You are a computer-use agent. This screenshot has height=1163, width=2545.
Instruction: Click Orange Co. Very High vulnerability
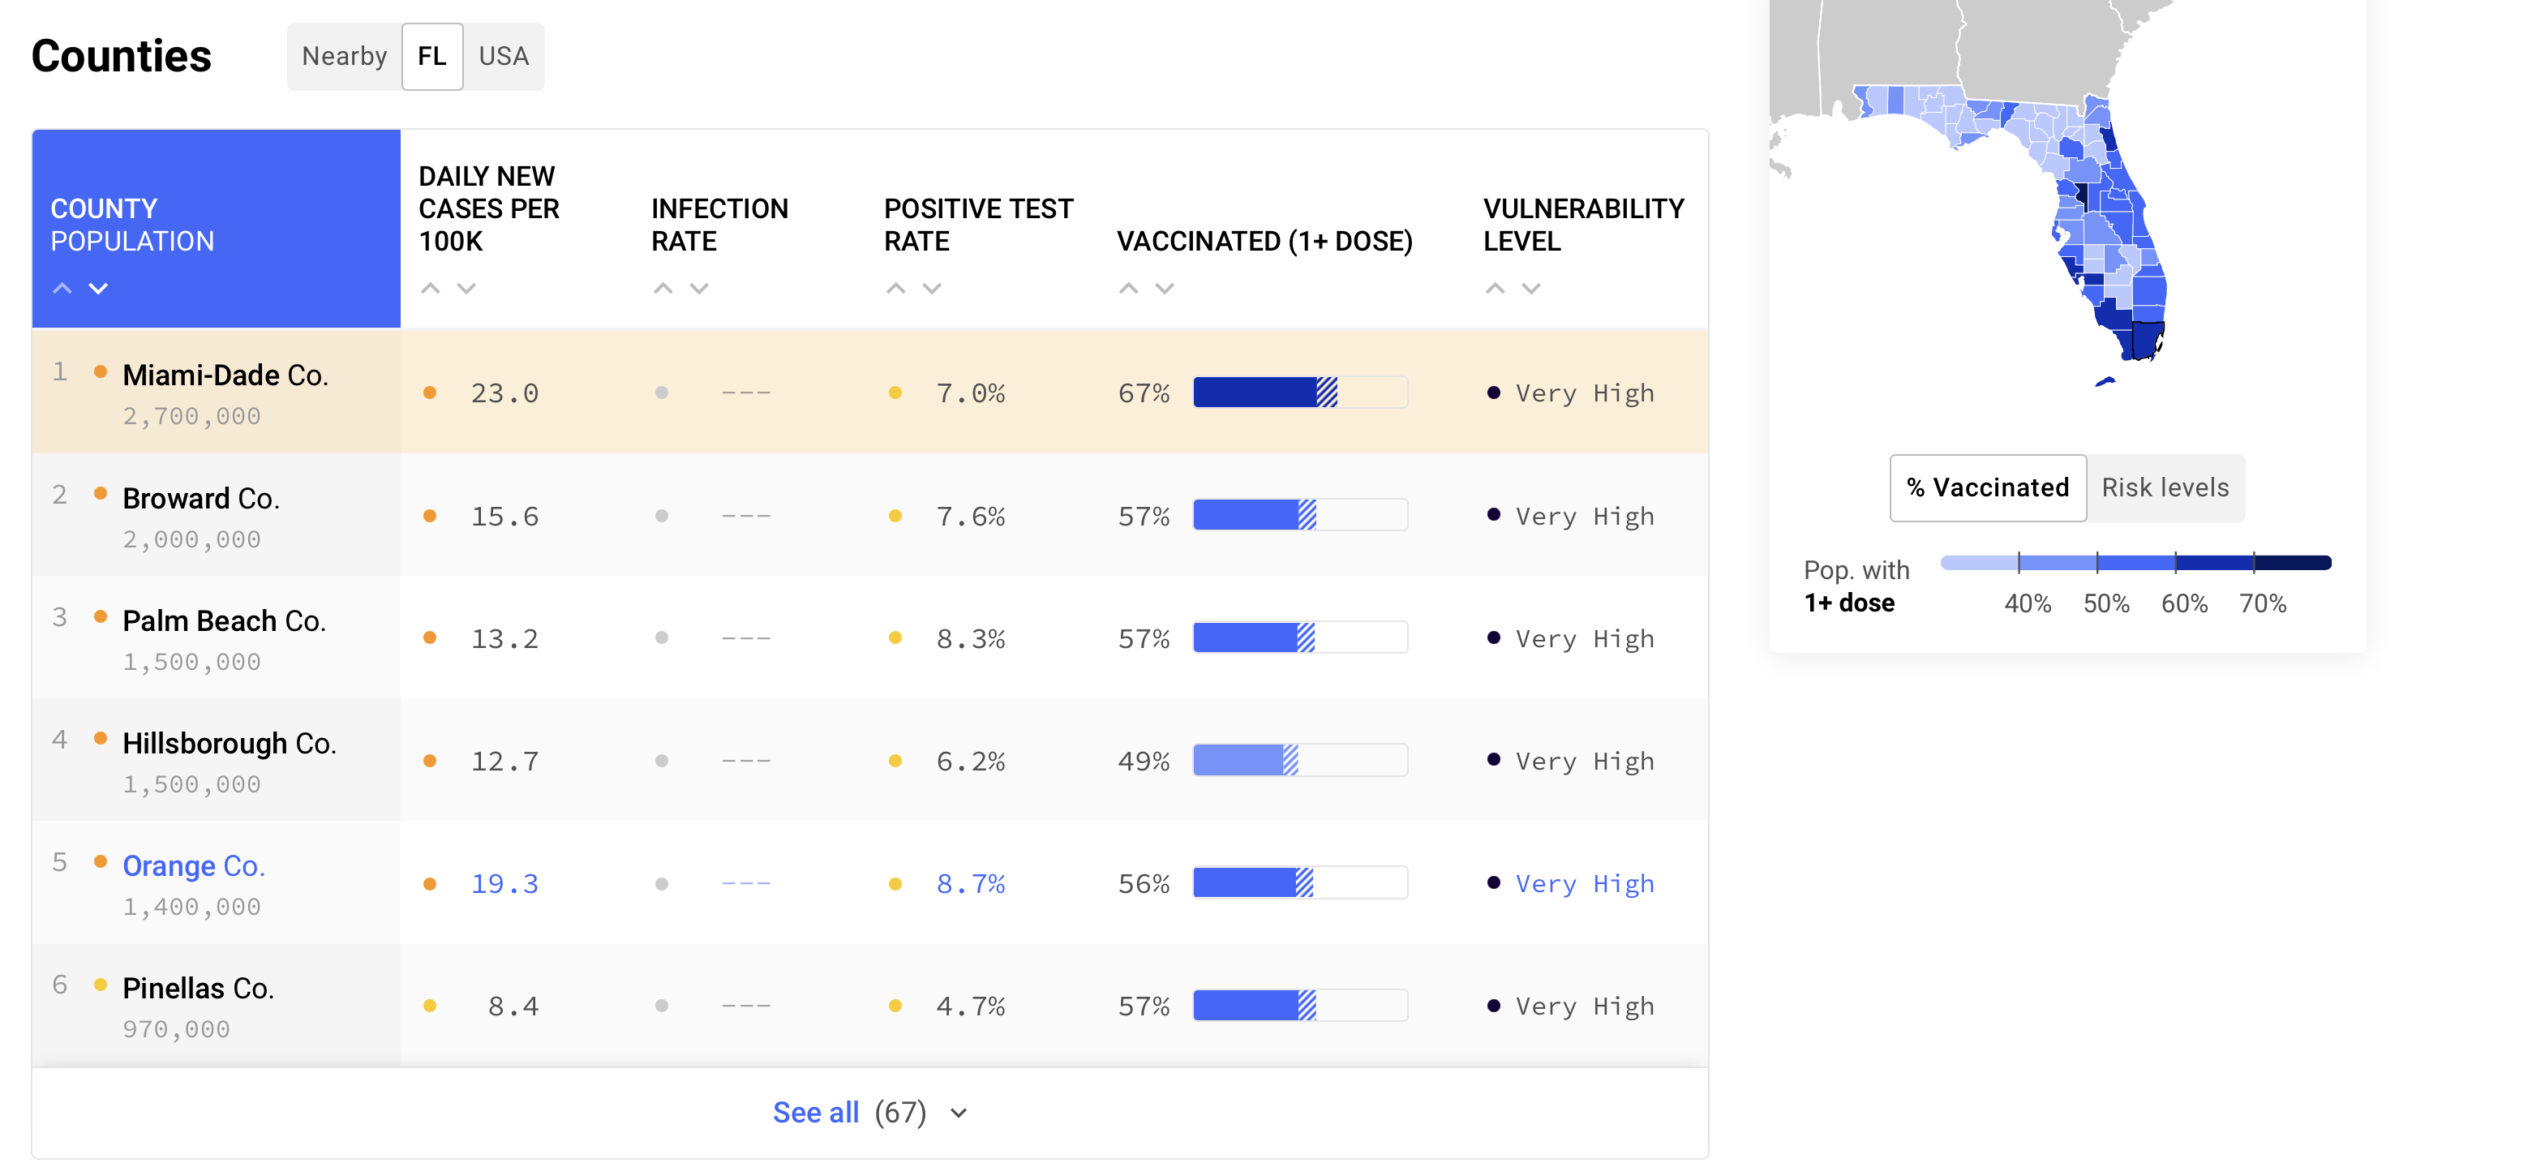(x=1585, y=884)
